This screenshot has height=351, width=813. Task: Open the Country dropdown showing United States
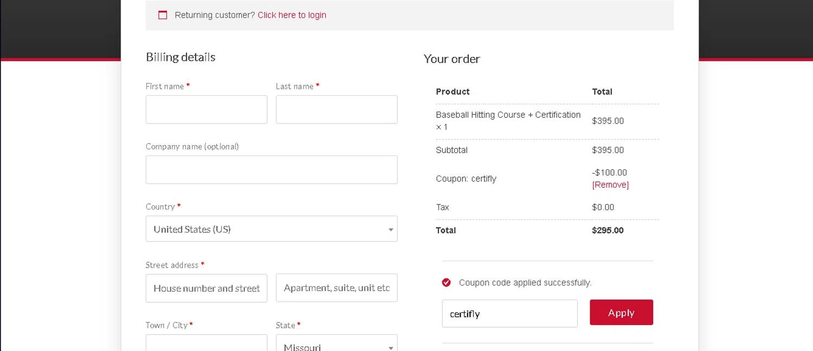point(266,229)
